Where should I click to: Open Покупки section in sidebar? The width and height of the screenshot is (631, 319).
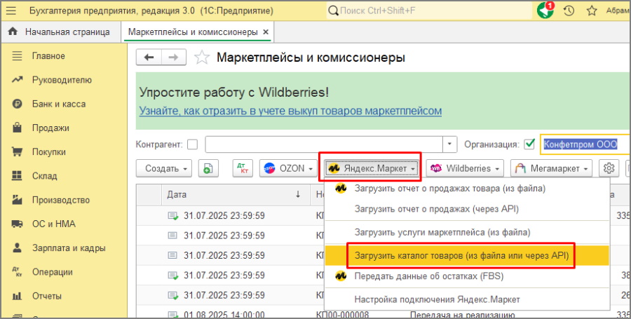(48, 152)
